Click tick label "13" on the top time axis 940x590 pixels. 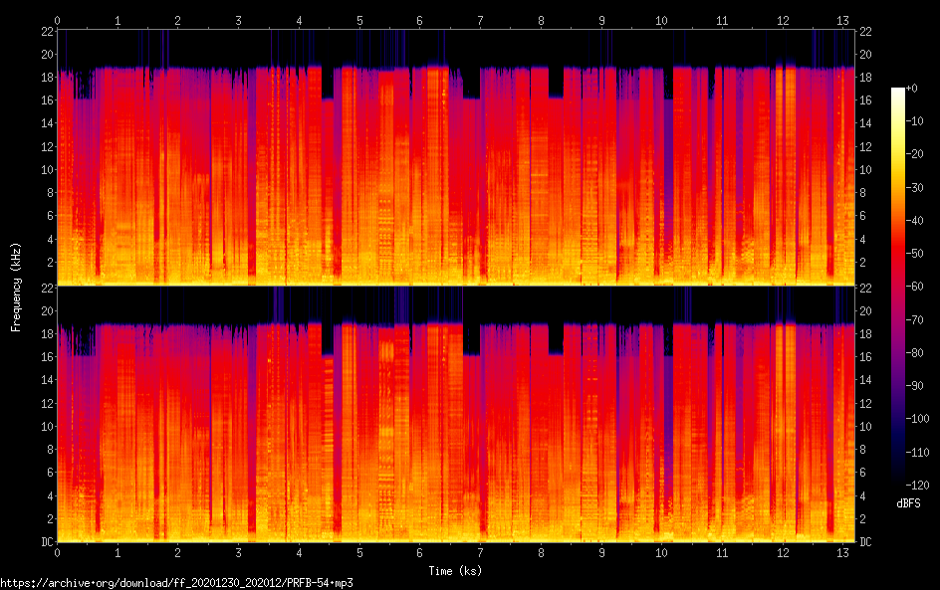pos(842,20)
